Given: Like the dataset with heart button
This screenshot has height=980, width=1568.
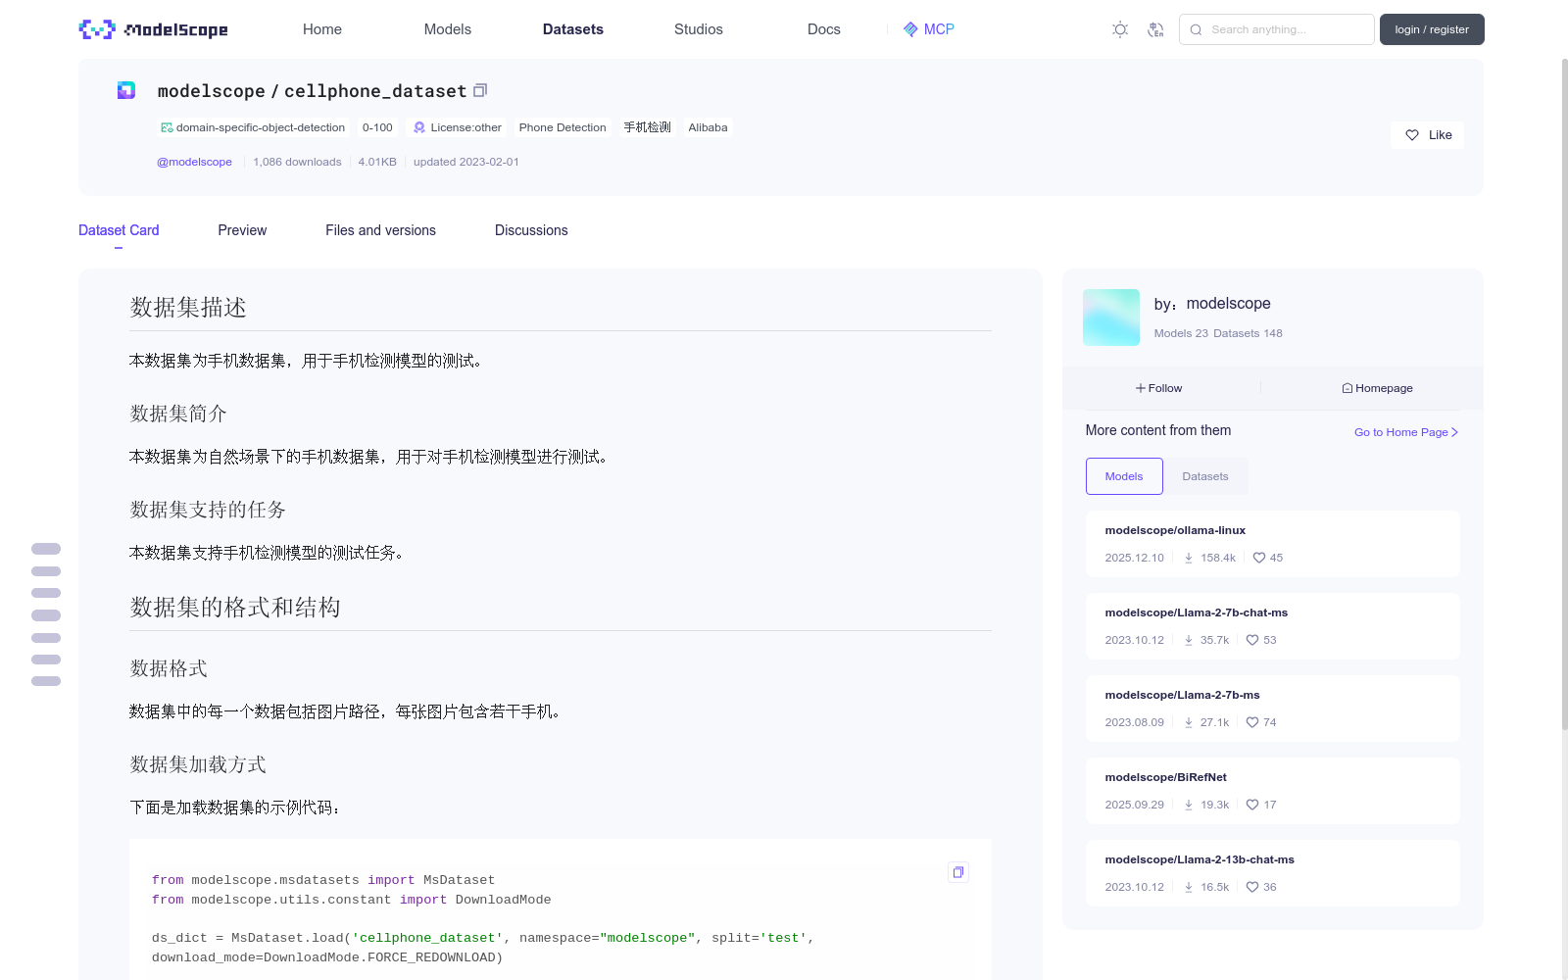Looking at the screenshot, I should click(1427, 135).
